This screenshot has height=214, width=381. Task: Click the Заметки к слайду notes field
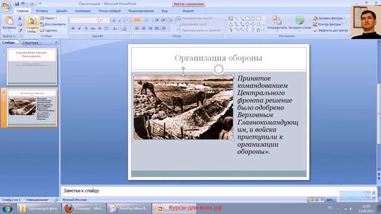(218, 191)
